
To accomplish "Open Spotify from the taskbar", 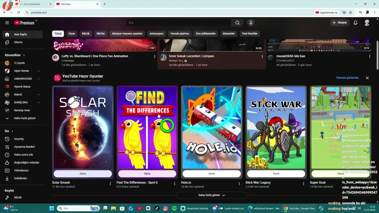I will [174, 208].
